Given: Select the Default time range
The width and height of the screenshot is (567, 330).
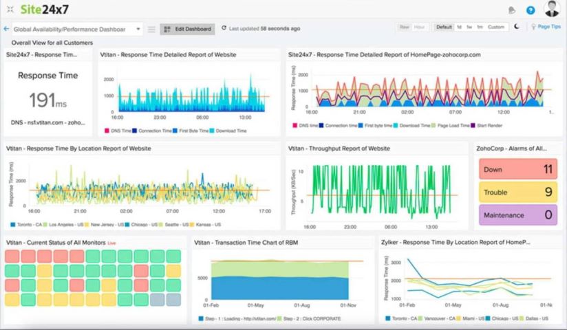Looking at the screenshot, I should (x=444, y=27).
